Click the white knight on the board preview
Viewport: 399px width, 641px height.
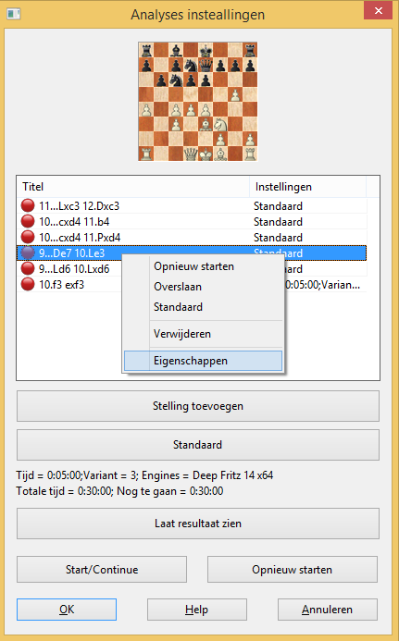tap(220, 124)
